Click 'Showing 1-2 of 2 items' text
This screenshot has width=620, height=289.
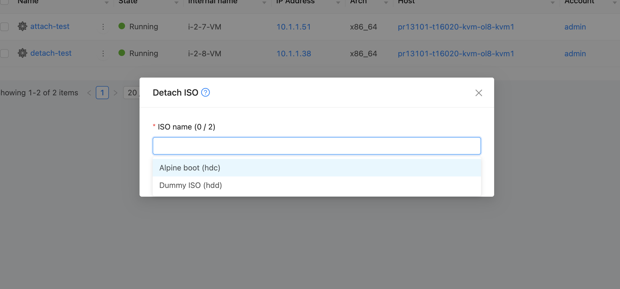[x=39, y=93]
